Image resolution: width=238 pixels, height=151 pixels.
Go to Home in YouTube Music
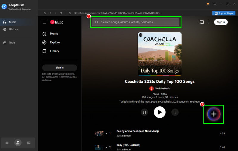point(54,34)
